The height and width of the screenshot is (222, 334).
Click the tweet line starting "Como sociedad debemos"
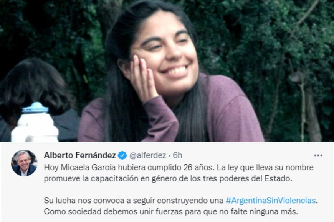[170, 212]
